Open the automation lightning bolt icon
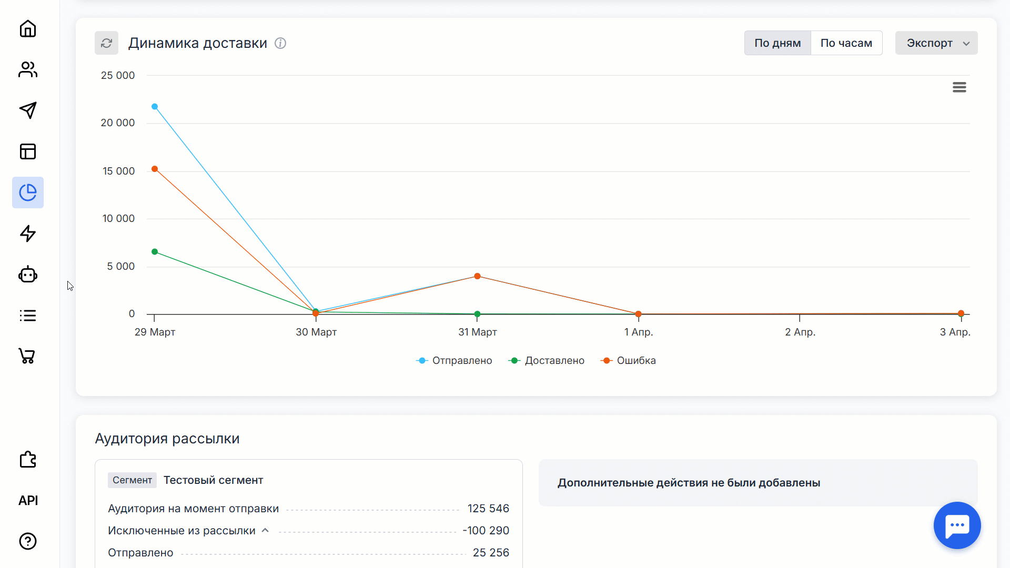Screen dimensions: 1010x568 28,234
